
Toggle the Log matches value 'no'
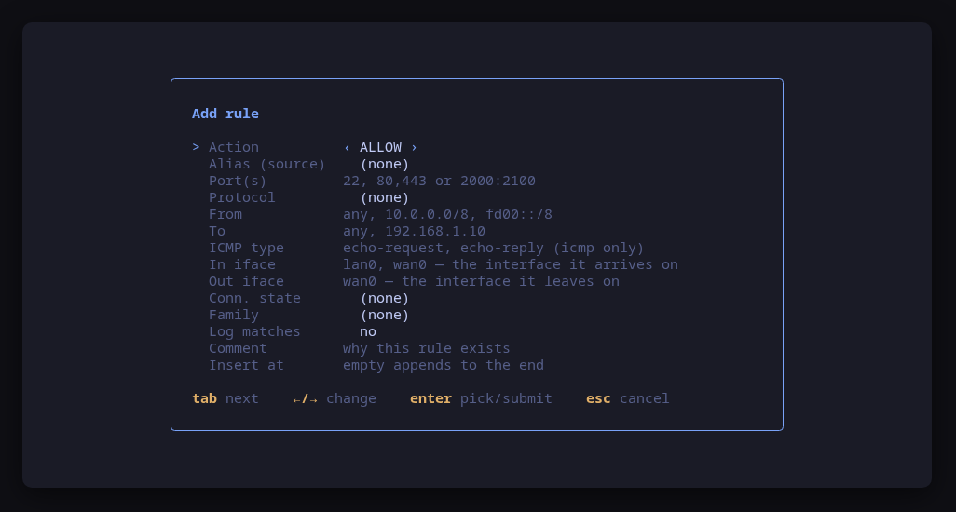pyautogui.click(x=368, y=331)
